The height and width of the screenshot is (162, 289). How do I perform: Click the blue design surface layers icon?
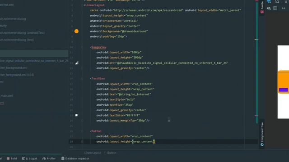click(x=269, y=1)
